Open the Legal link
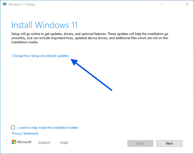The height and width of the screenshot is (154, 194). point(64,142)
